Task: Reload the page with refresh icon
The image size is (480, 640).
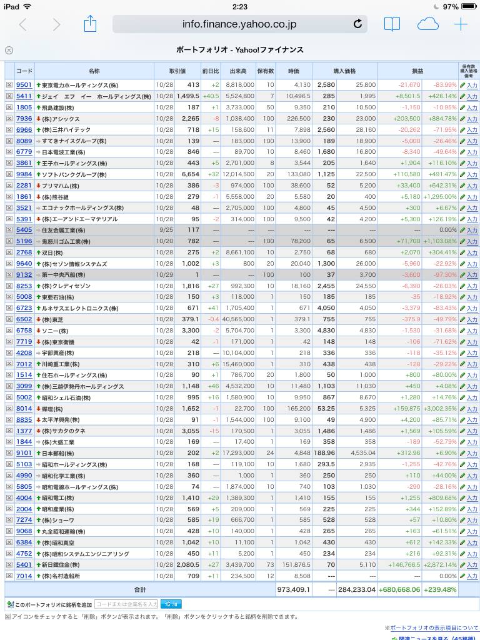Action: click(357, 24)
